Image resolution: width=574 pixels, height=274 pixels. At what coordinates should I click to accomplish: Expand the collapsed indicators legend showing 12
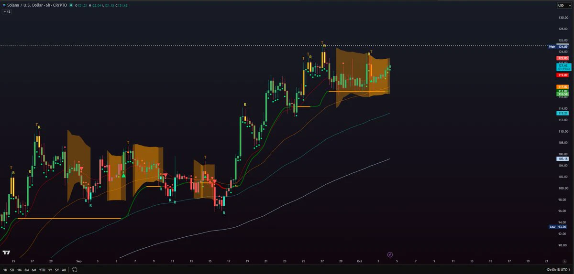coord(6,11)
